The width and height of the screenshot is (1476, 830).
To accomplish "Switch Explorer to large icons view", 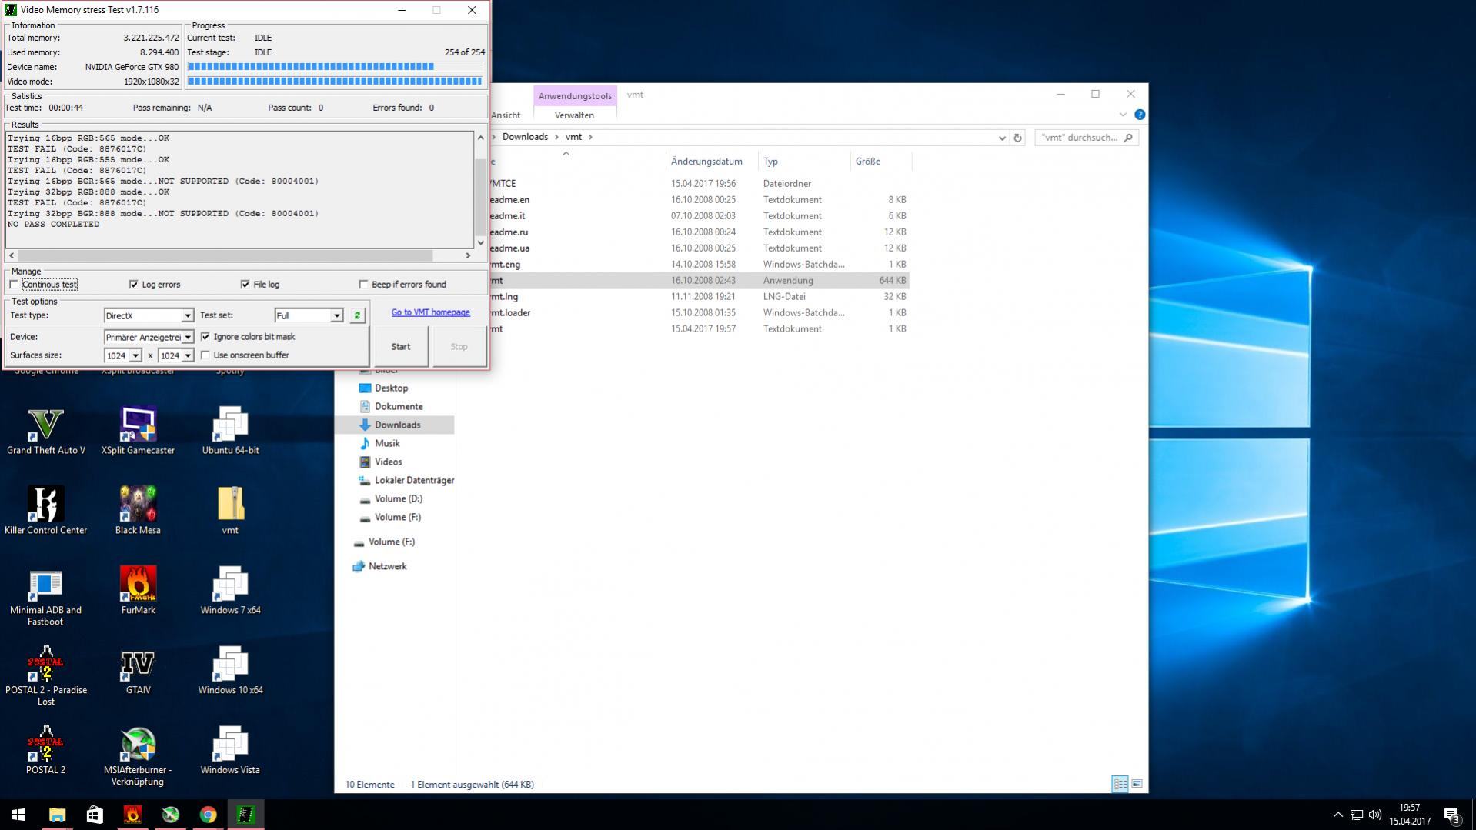I will [1137, 784].
